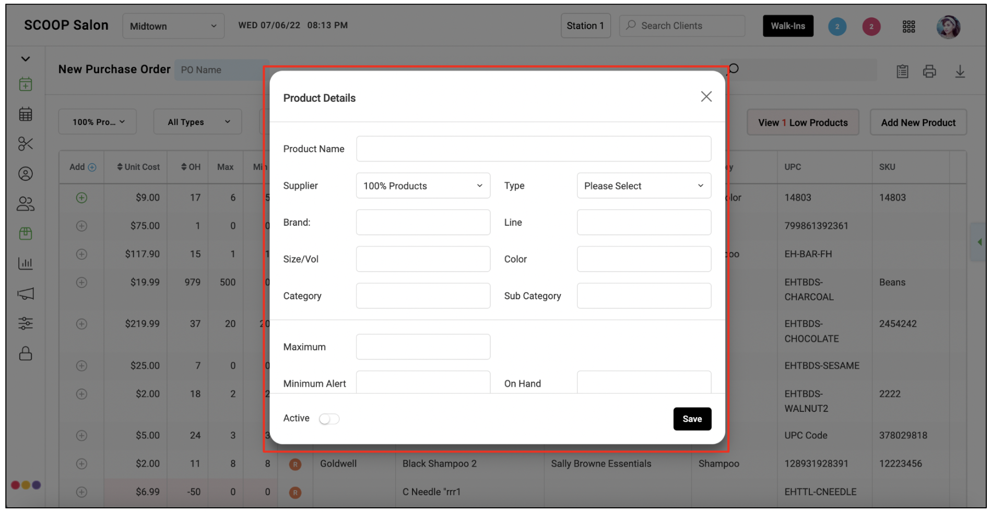This screenshot has height=512, width=991.
Task: Click the user profile avatar
Action: (948, 27)
